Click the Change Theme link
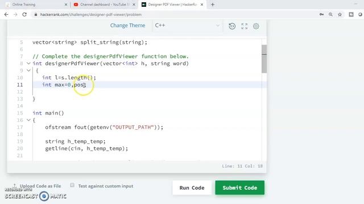The image size is (364, 204). [127, 25]
